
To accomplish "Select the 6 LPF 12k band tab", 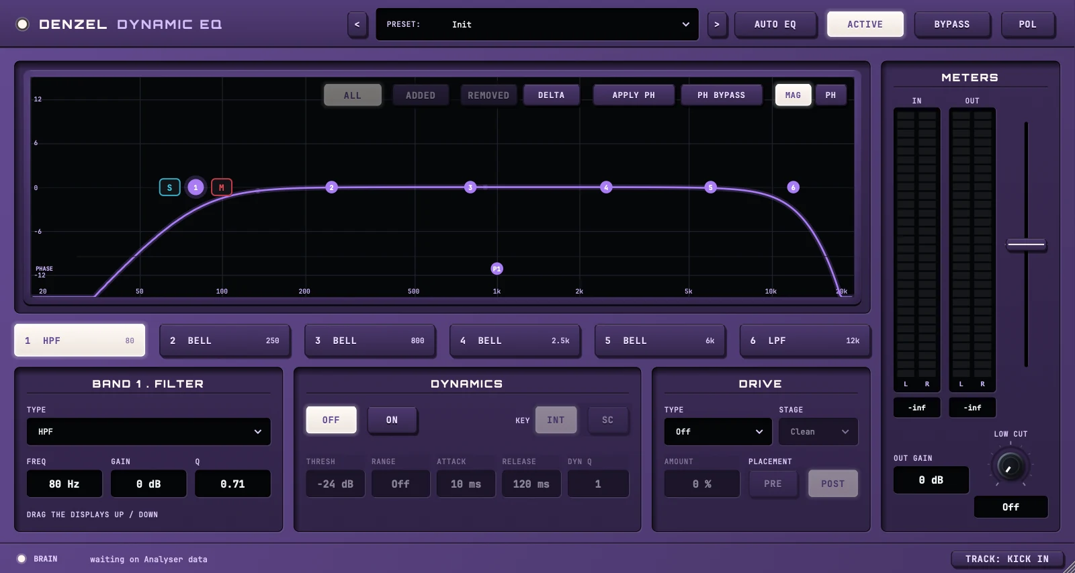I will click(x=805, y=341).
